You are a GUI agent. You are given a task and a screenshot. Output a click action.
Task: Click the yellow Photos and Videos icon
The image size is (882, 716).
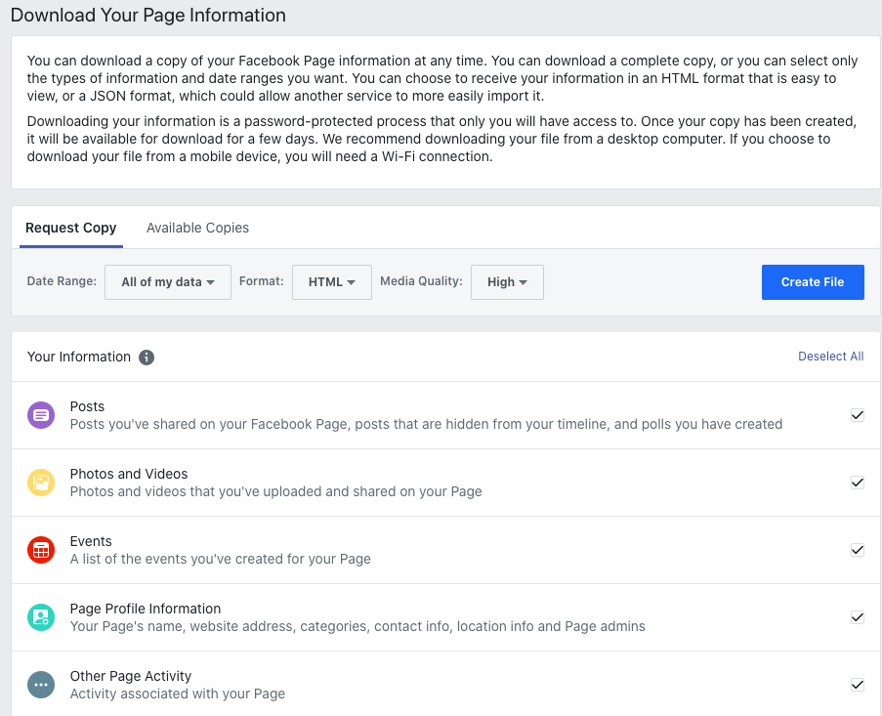click(x=41, y=483)
